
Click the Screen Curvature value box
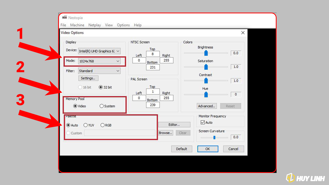pos(236,137)
